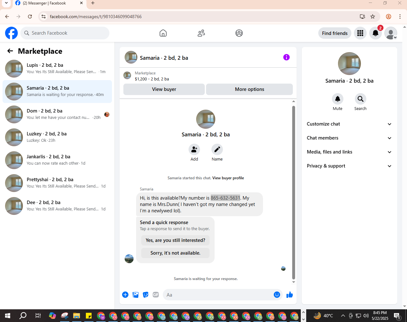Image resolution: width=407 pixels, height=322 pixels.
Task: Open the Facebook menu grid icon
Action: (x=360, y=33)
